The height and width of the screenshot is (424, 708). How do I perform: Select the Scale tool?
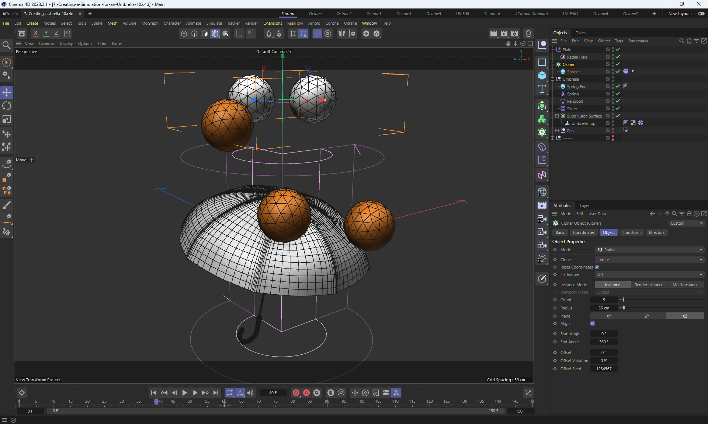coord(7,119)
